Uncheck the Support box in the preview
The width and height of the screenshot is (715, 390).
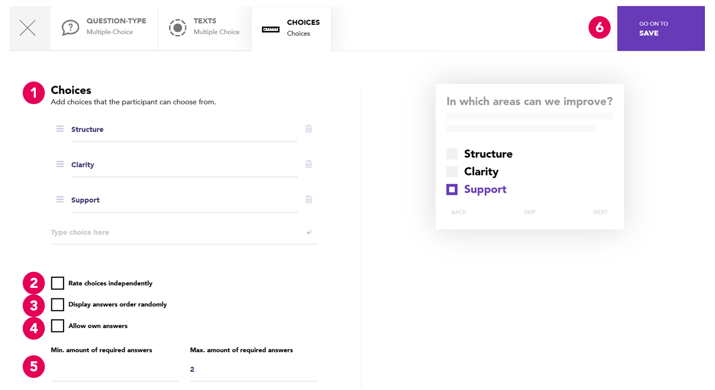tap(452, 189)
